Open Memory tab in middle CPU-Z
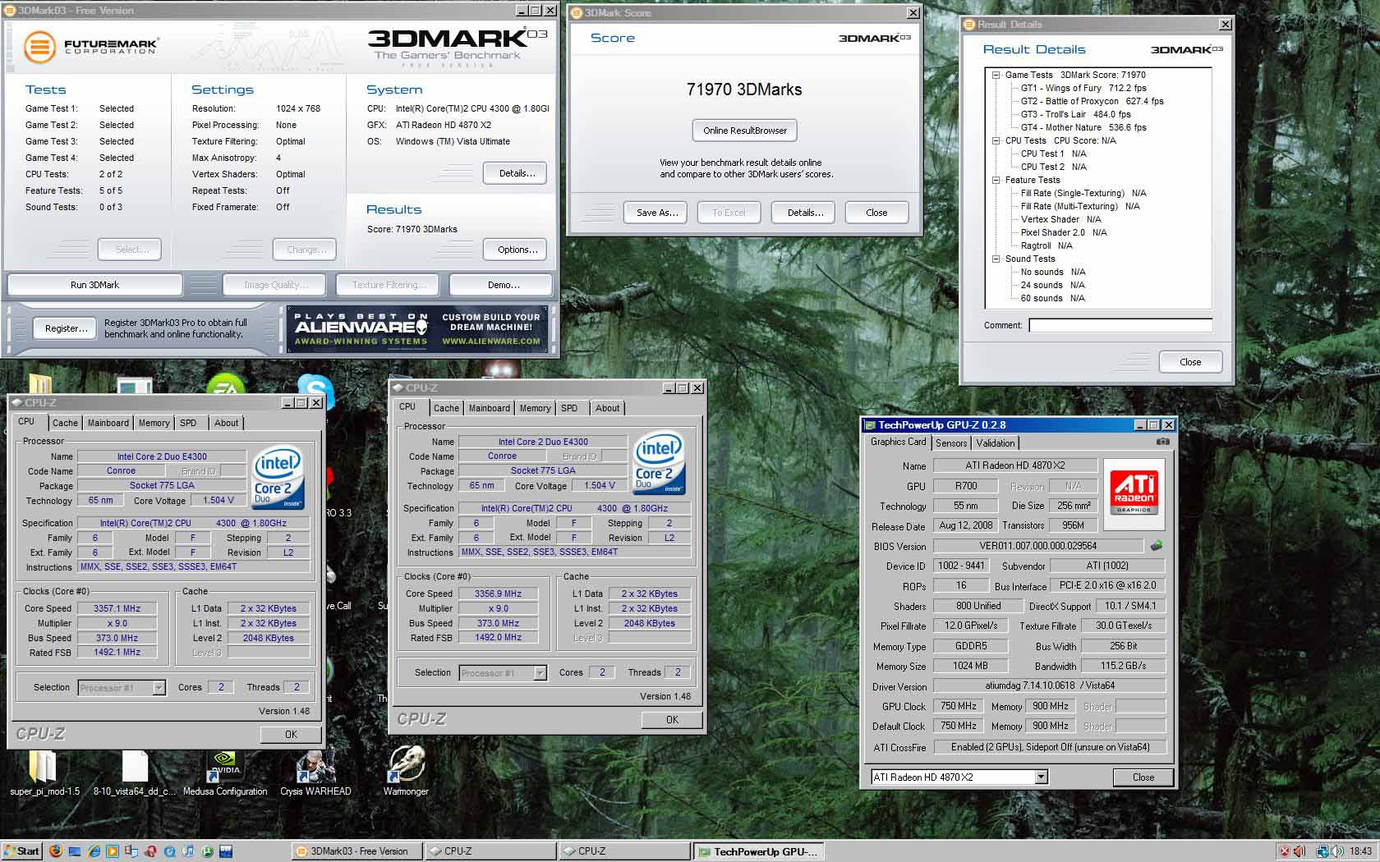 coord(535,408)
